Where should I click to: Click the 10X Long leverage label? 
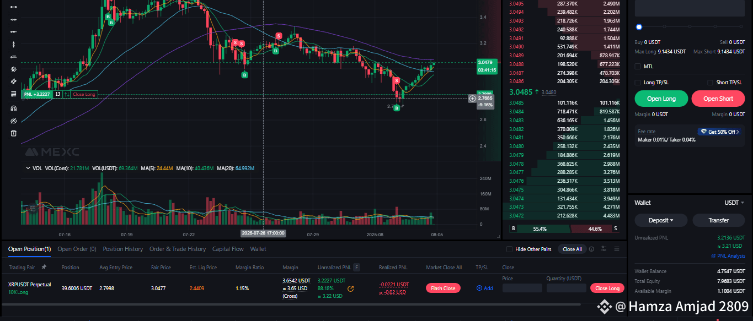pyautogui.click(x=18, y=292)
